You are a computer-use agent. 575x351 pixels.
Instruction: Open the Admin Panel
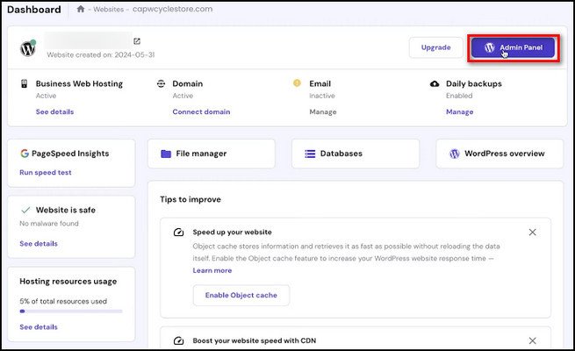point(513,47)
